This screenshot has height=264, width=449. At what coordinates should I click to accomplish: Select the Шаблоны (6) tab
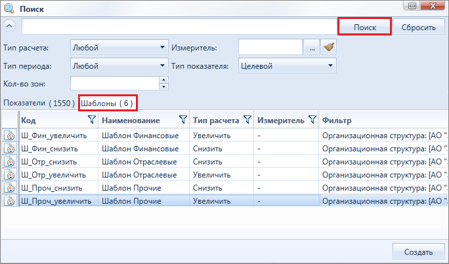[x=108, y=103]
